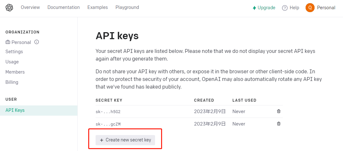Screen dimensions: 343x151
Task: View the Usage page in sidebar
Action: point(12,62)
